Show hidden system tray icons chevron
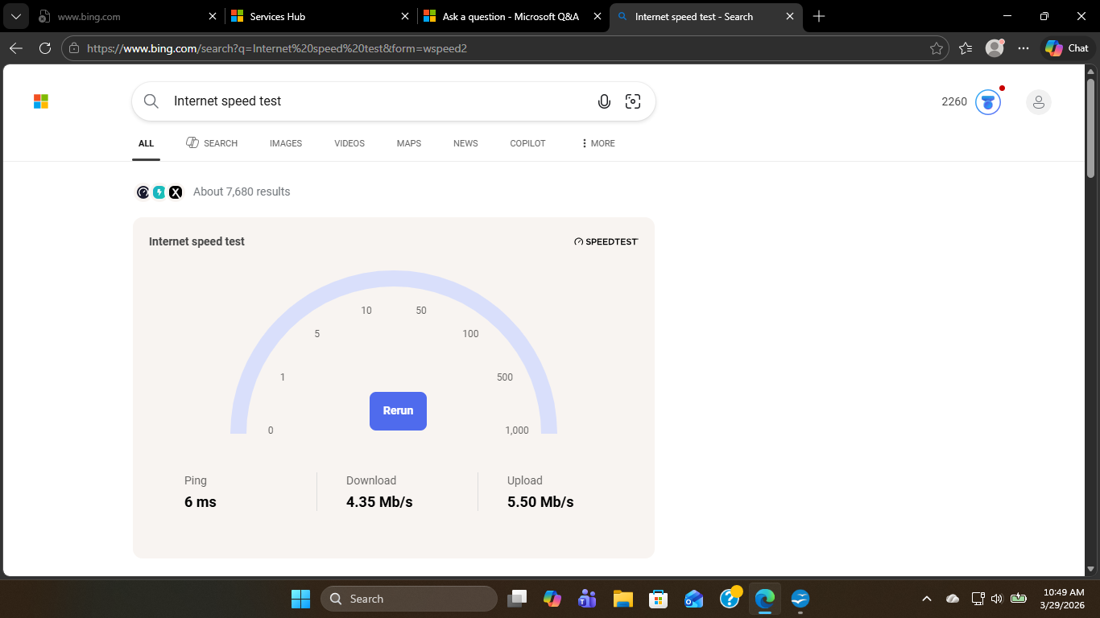 pos(927,599)
